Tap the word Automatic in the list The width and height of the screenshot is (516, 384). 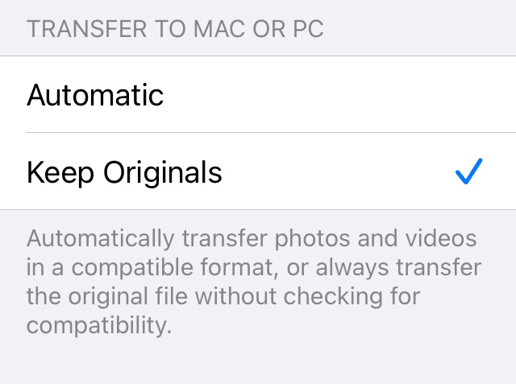pos(95,95)
